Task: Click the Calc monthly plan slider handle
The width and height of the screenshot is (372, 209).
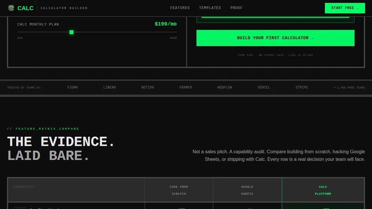Action: 71,32
